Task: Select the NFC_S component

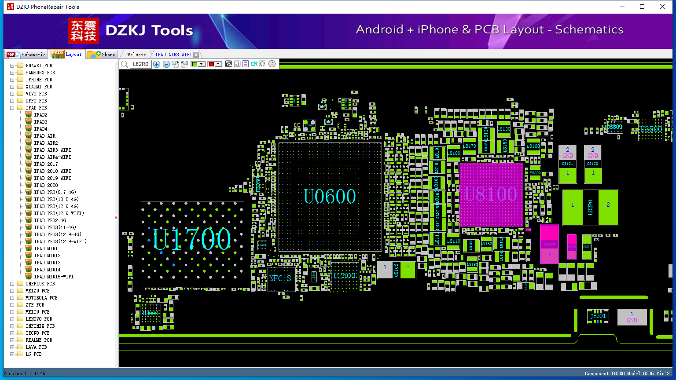Action: (x=281, y=278)
